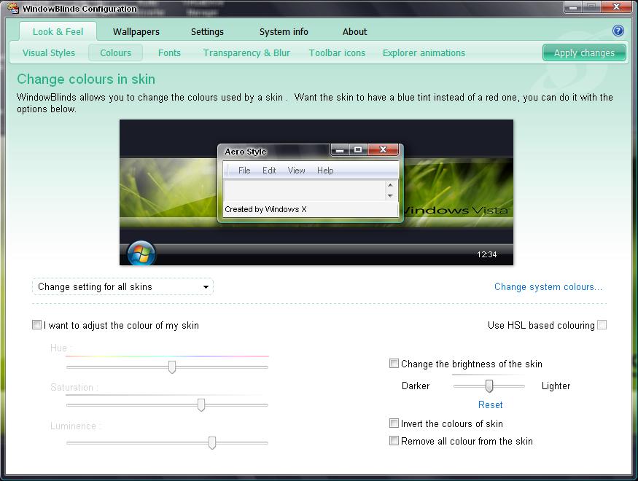Switch to Visual Styles sub-tab
Image resolution: width=638 pixels, height=481 pixels.
pyautogui.click(x=49, y=53)
